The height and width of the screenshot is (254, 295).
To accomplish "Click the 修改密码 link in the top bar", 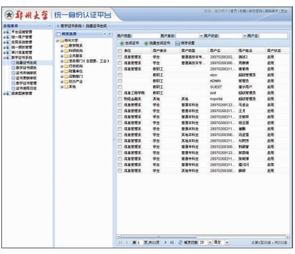I will pos(255,11).
